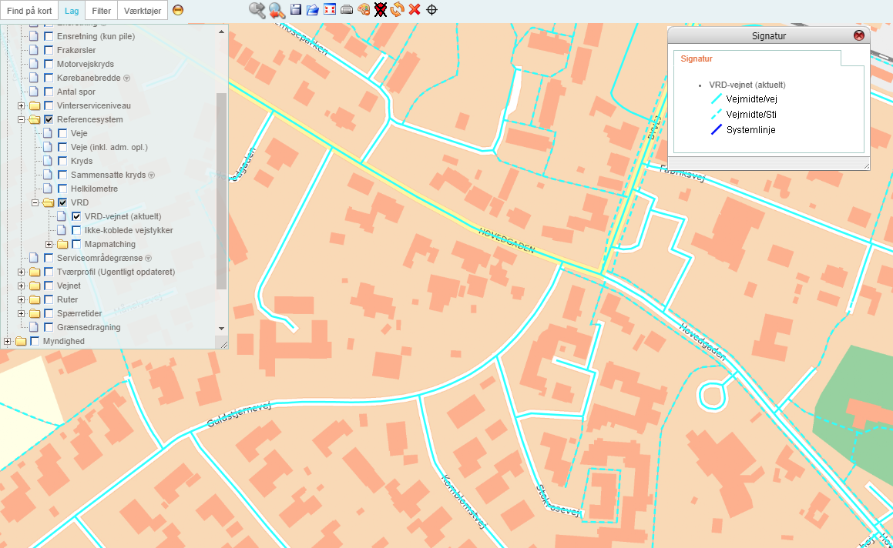
Task: Open the Find på kort tab
Action: (x=29, y=11)
